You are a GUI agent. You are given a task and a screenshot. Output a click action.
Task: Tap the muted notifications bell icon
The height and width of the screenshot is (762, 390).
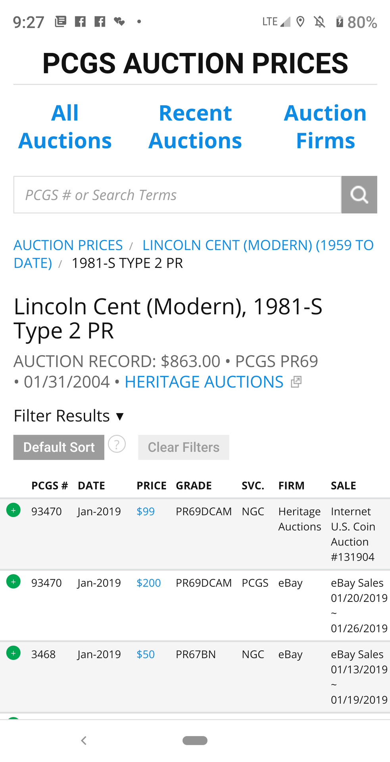click(x=319, y=21)
